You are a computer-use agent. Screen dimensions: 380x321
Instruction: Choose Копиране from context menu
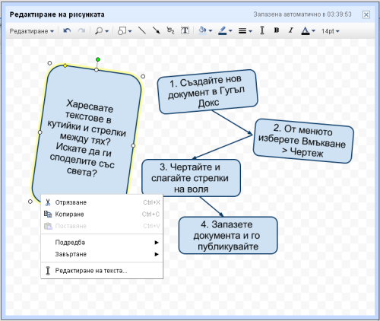[102, 215]
